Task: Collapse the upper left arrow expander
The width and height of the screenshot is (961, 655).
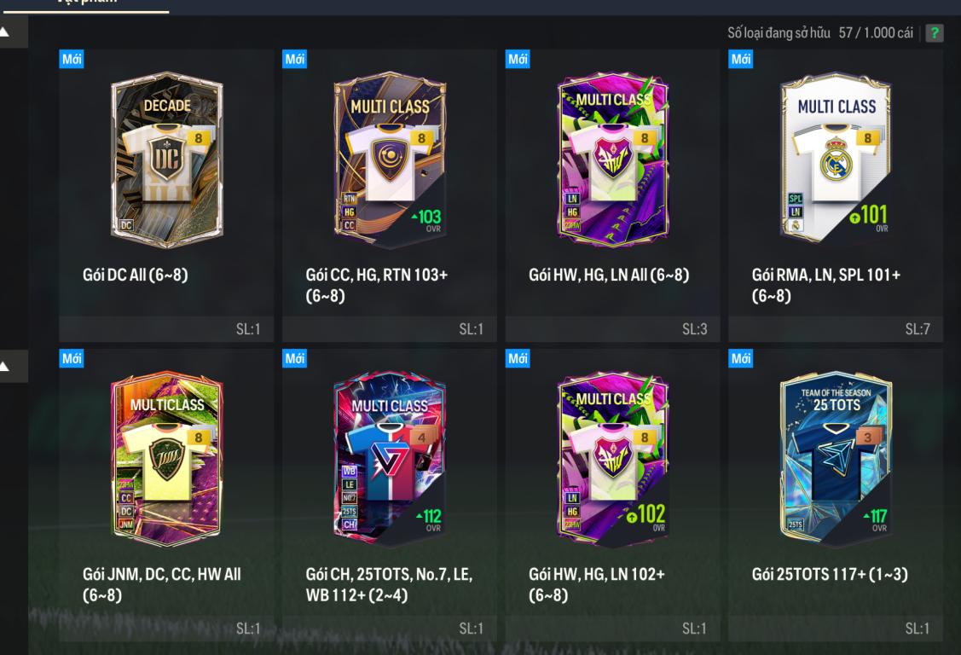Action: (x=12, y=32)
